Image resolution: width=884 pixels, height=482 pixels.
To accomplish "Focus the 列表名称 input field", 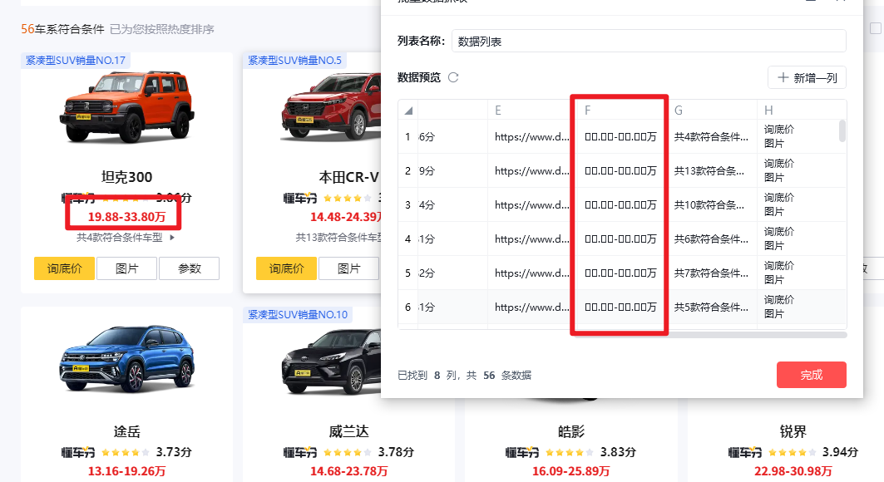I will coord(649,41).
